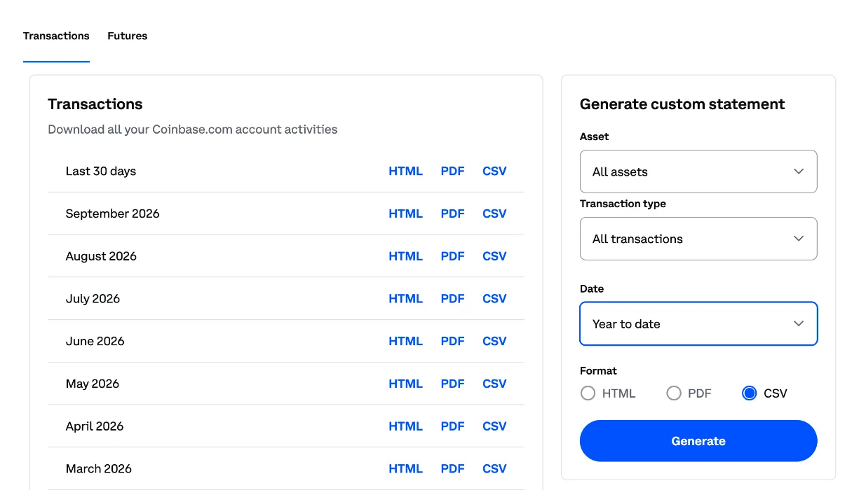Select the 'July 2026' row label
Screen dimensions: 866x490
click(93, 299)
